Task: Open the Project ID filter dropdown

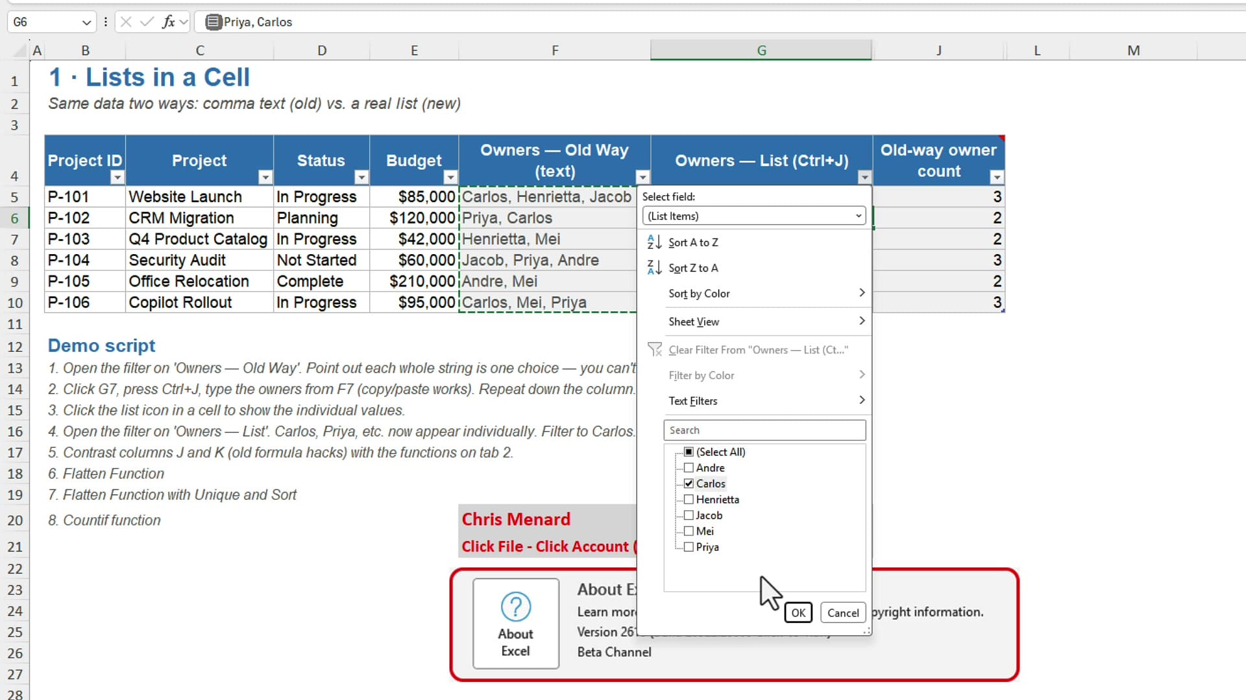Action: click(x=117, y=177)
